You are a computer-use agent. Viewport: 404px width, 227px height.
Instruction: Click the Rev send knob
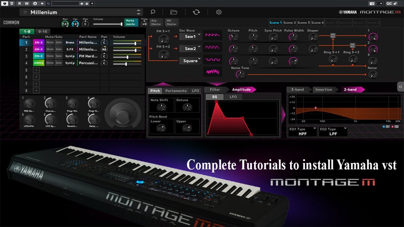(x=65, y=24)
